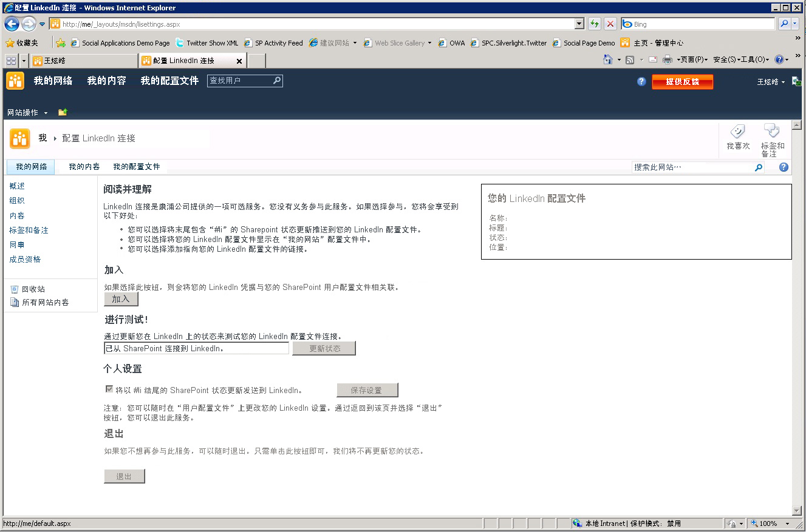
Task: Open a new blank browser tab
Action: (x=257, y=61)
